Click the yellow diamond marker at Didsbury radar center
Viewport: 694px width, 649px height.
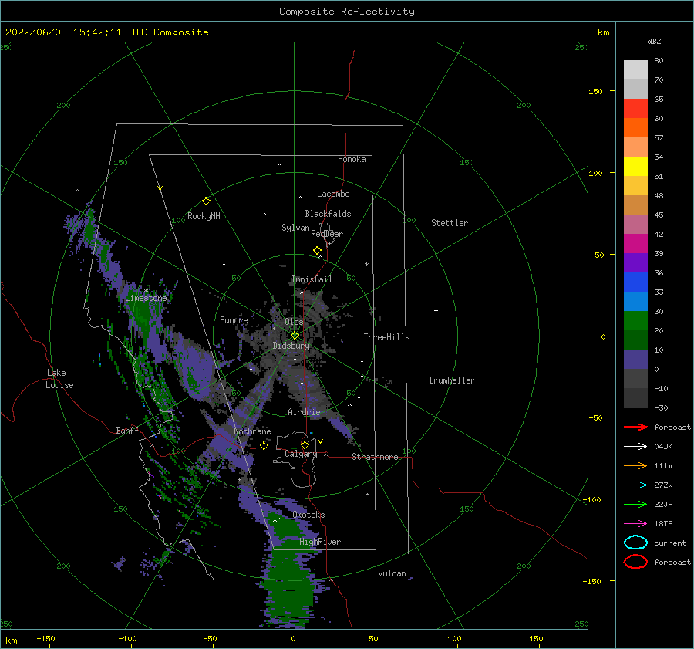click(x=295, y=336)
